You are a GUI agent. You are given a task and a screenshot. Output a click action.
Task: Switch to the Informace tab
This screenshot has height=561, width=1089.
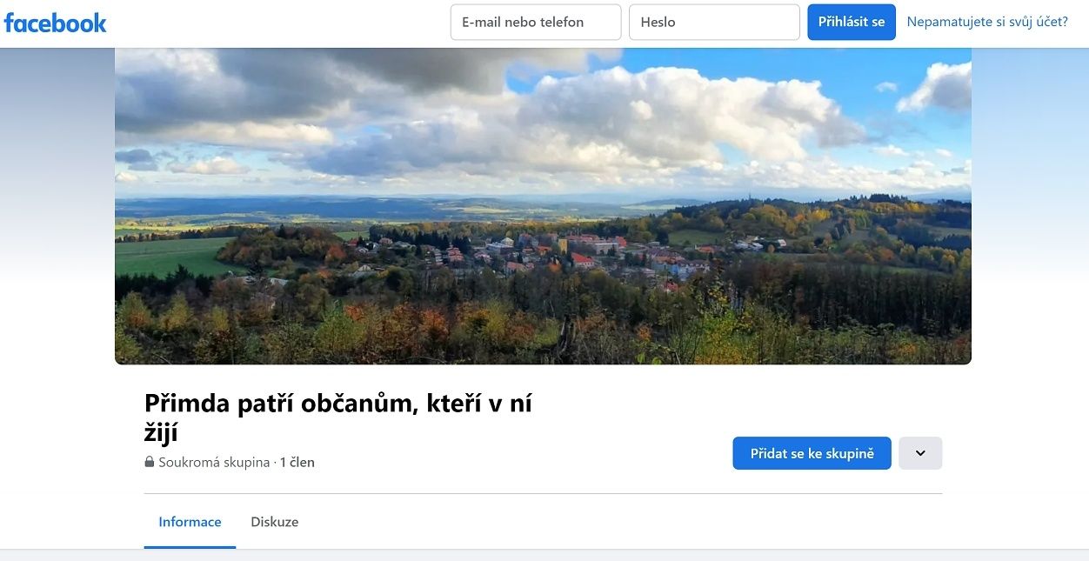pyautogui.click(x=190, y=522)
